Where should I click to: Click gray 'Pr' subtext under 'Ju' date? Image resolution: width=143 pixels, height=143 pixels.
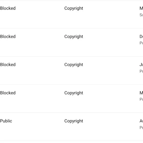(x=141, y=71)
